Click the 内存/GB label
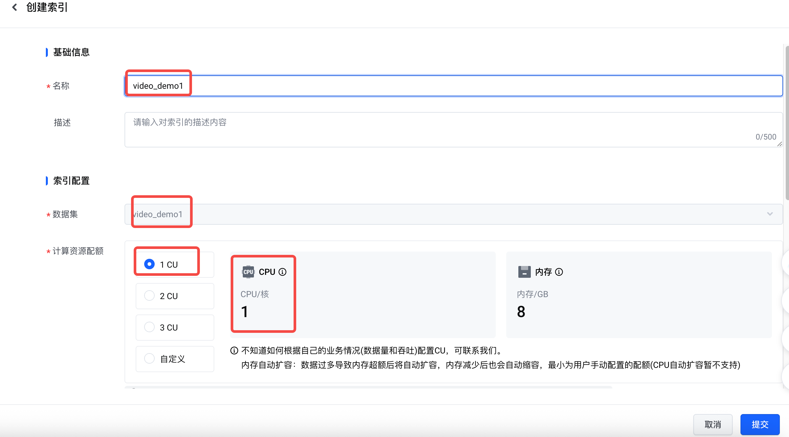Viewport: 789px width, 437px height. pos(532,294)
